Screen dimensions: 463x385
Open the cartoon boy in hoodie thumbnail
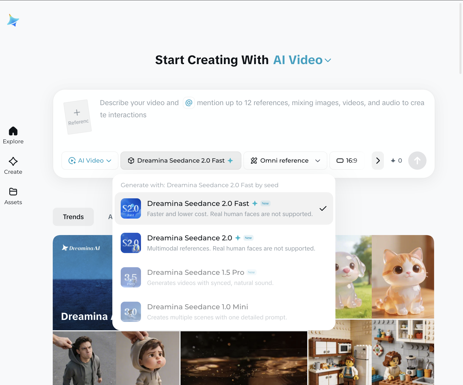click(148, 358)
